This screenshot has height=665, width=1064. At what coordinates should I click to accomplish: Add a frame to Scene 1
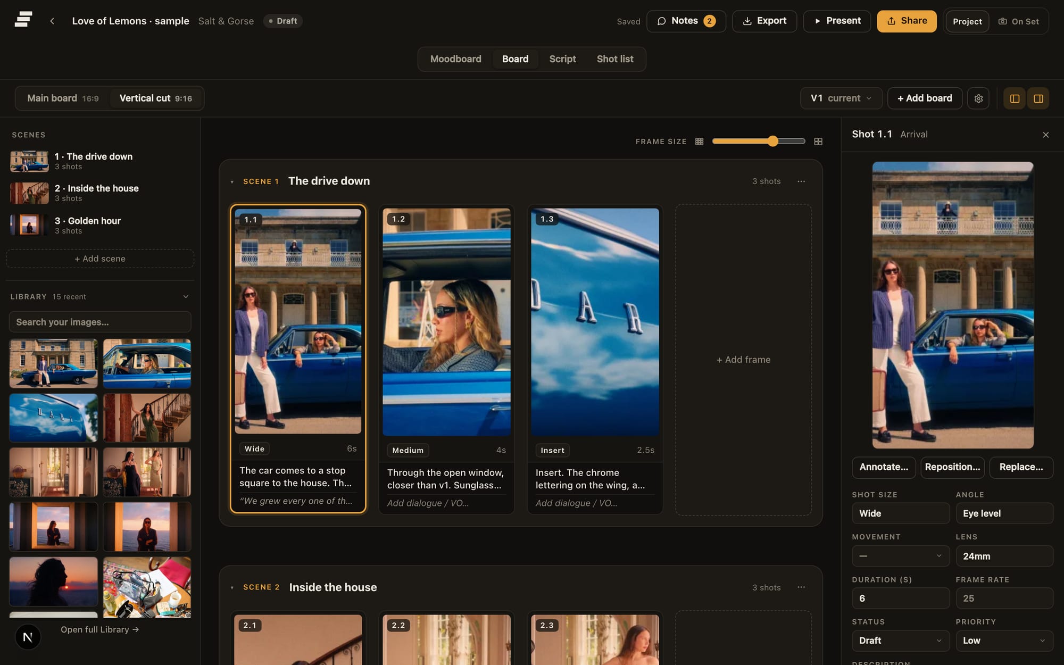pos(743,360)
